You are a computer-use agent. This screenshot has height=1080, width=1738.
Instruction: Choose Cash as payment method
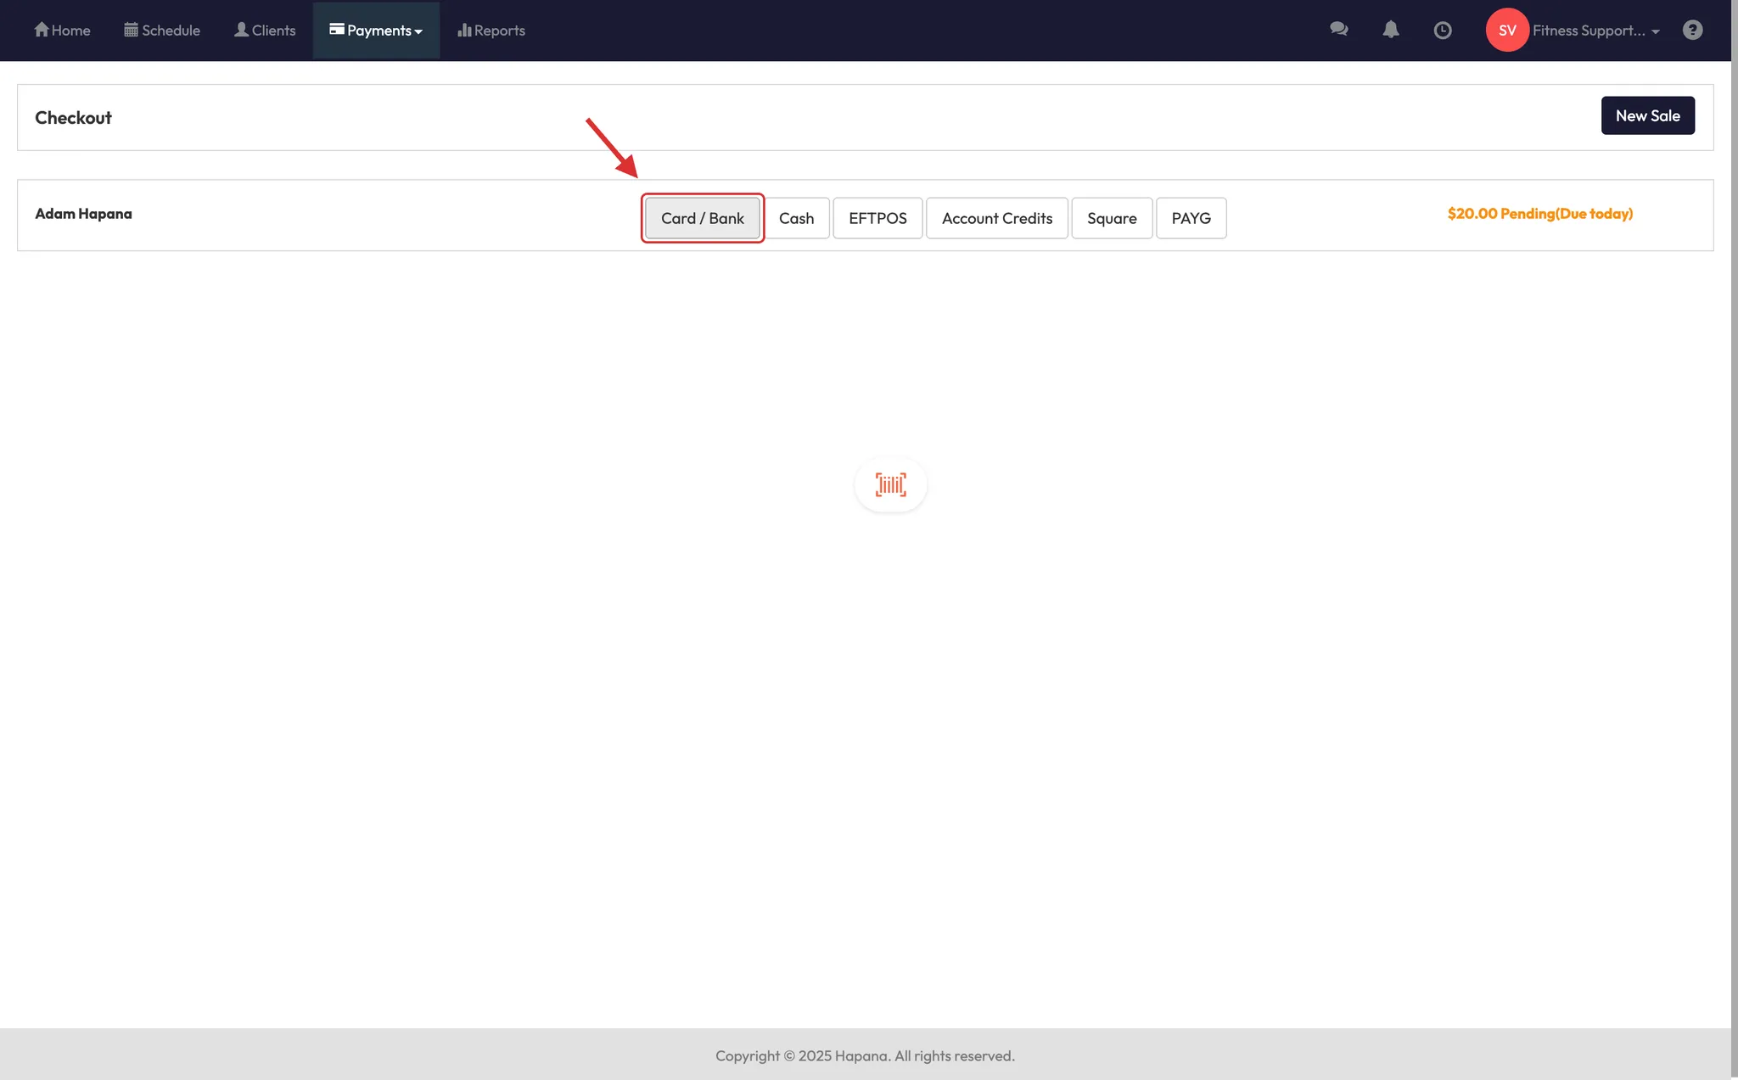tap(797, 218)
